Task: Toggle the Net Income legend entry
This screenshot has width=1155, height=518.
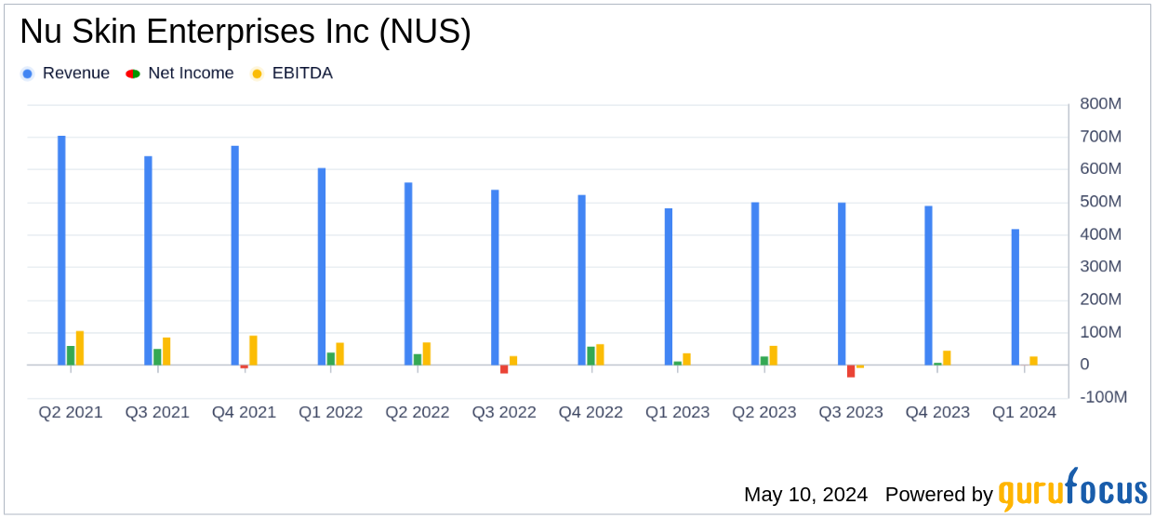Action: (x=180, y=73)
